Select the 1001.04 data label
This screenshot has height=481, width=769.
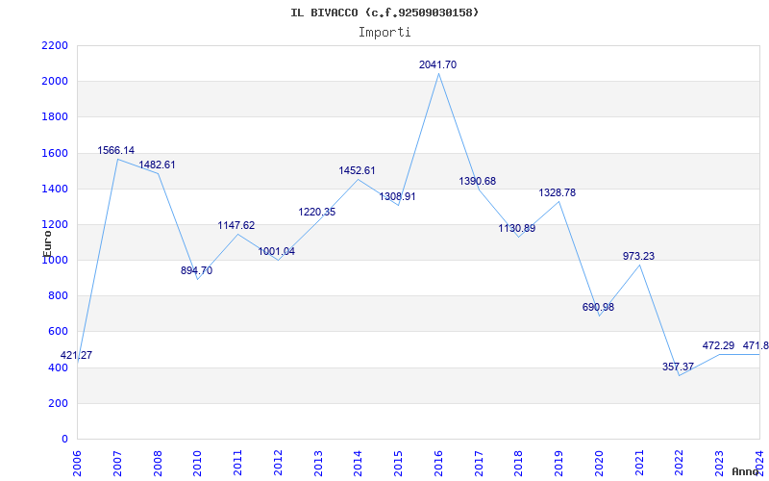pos(277,252)
